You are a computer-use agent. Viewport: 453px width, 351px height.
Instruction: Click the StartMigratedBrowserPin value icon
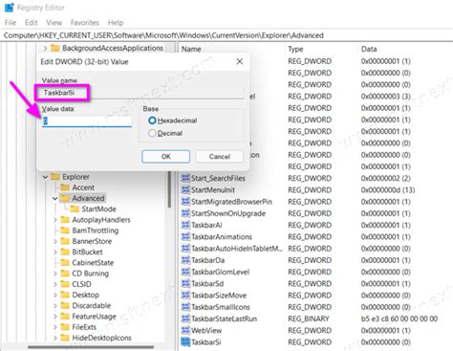pyautogui.click(x=185, y=202)
